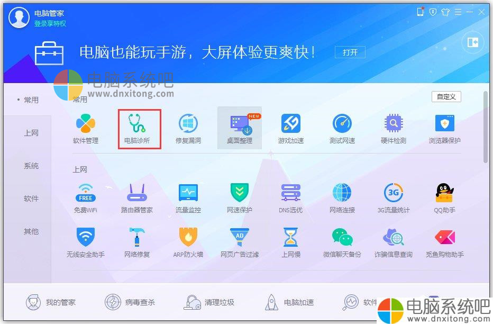The height and width of the screenshot is (324, 493).
Task: Click the 自定义 customize button
Action: [446, 96]
